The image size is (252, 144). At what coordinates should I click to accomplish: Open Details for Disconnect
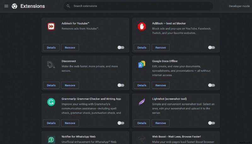(x=51, y=85)
